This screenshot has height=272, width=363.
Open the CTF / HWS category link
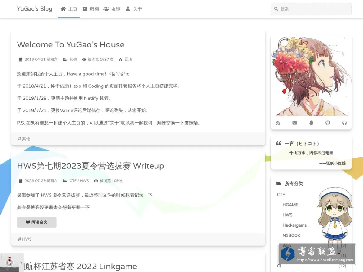coord(79,181)
